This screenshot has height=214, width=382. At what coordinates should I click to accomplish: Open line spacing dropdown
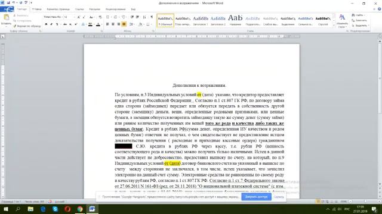click(x=132, y=24)
